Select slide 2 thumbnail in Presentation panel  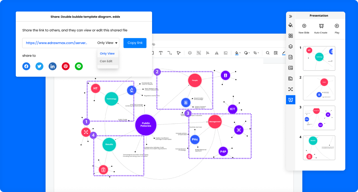coord(319,88)
